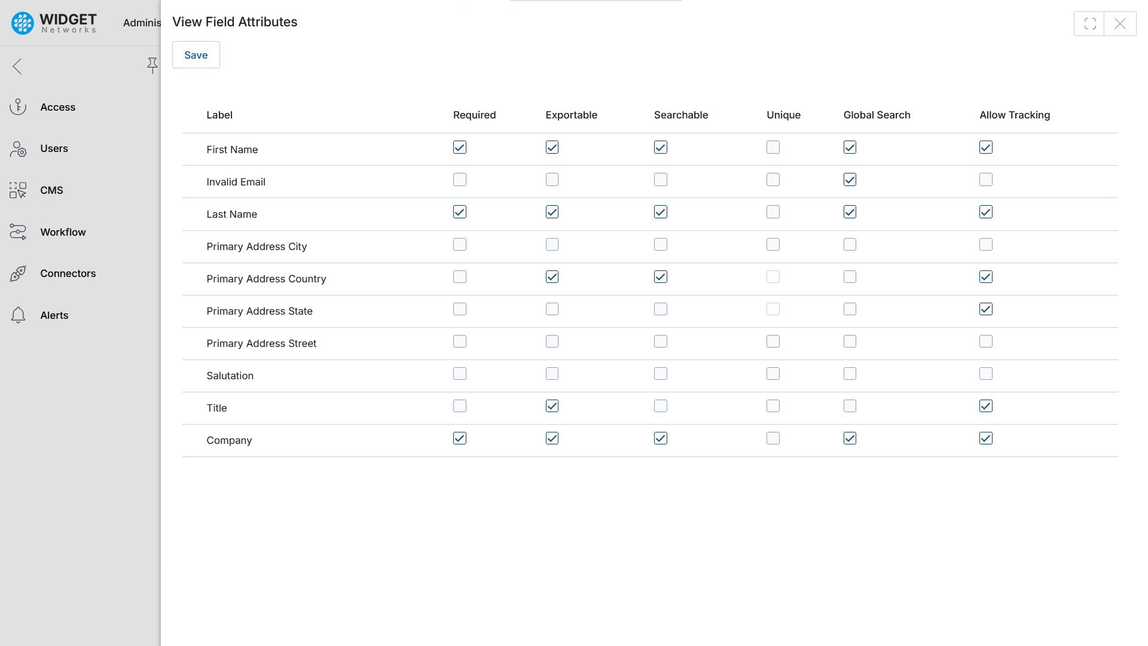Click the Alerts bell icon
Screen dimensions: 1148x646
point(18,315)
